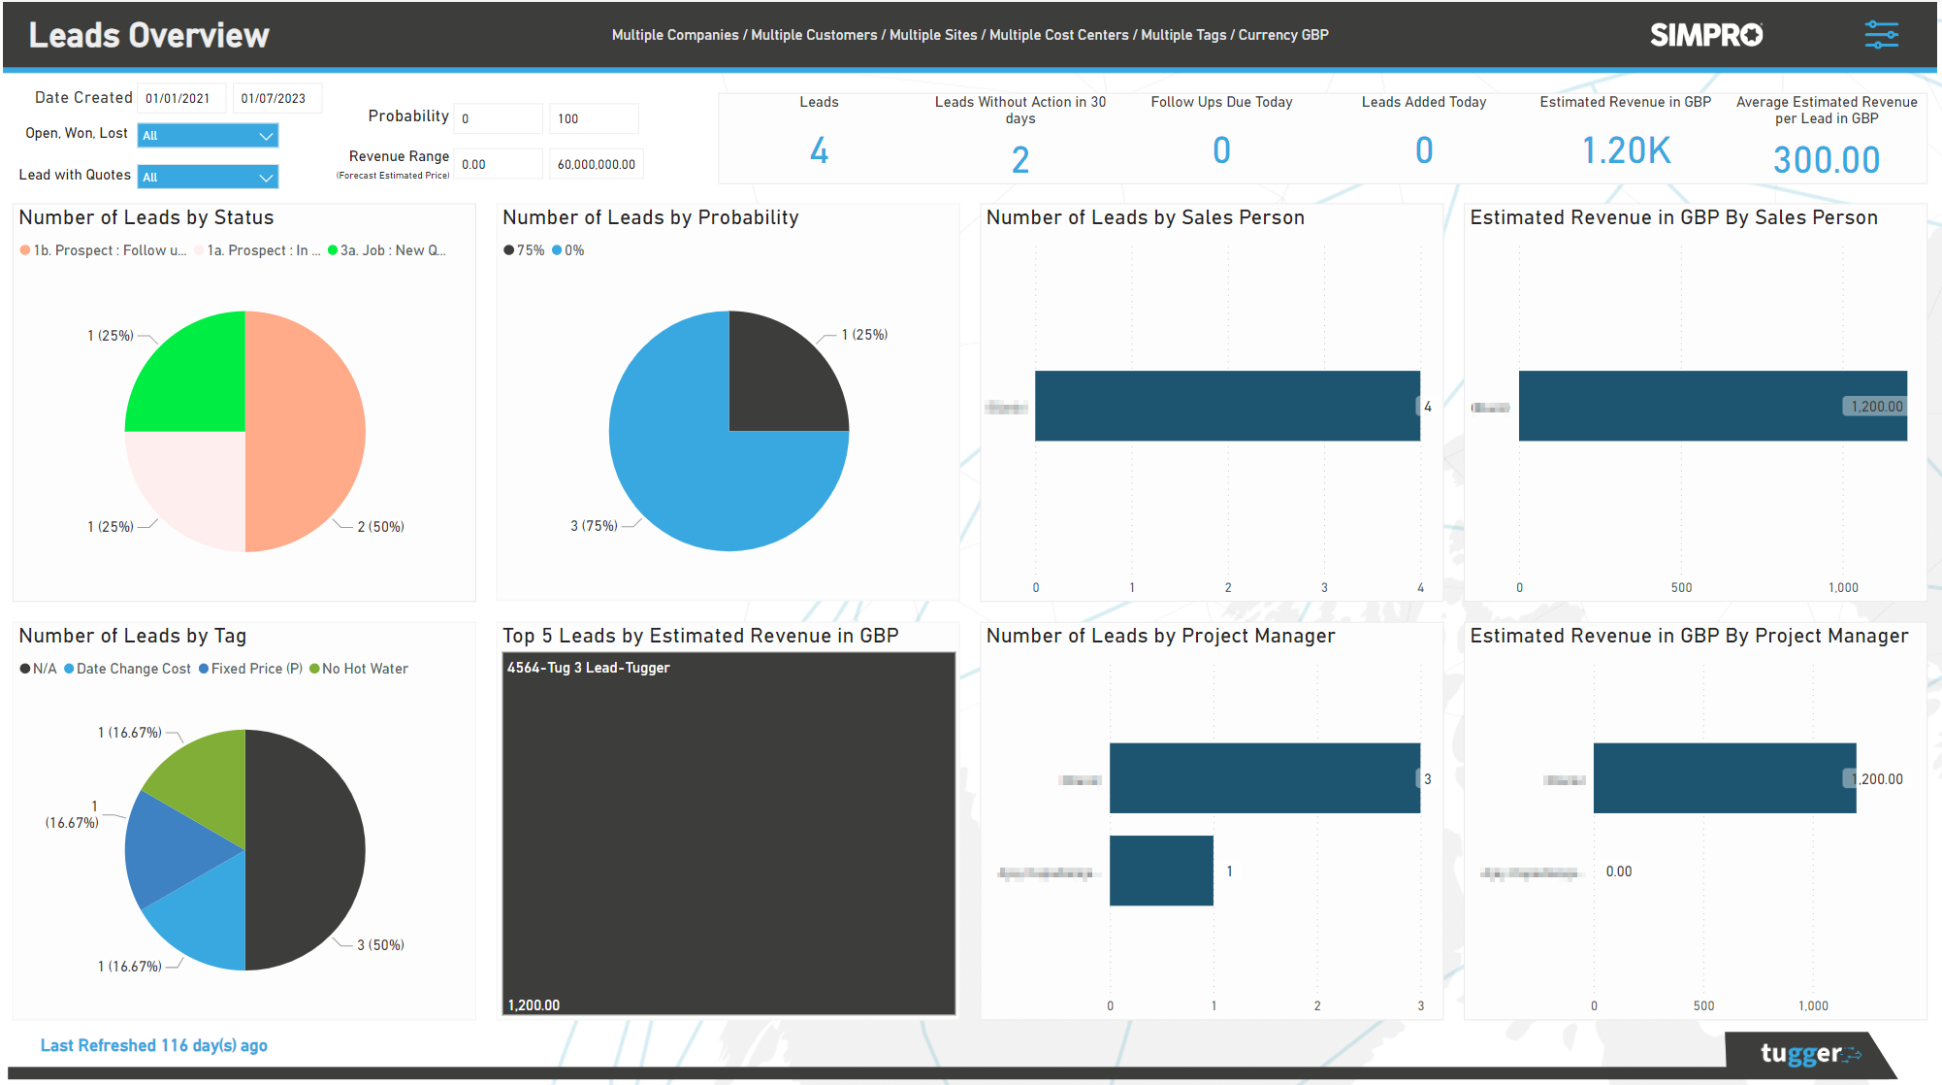Click the project manager bar showing 1 lead

point(1161,870)
